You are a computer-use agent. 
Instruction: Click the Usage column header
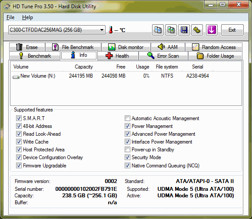(x=140, y=67)
